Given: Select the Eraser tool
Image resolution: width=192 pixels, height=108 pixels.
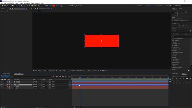Looking at the screenshot, I should [x=32, y=6].
